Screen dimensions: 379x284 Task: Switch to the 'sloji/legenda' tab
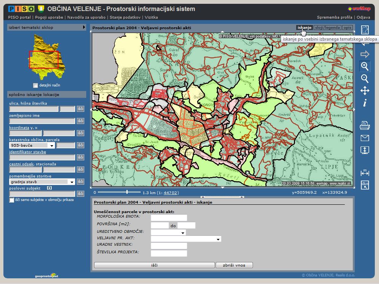(327, 28)
